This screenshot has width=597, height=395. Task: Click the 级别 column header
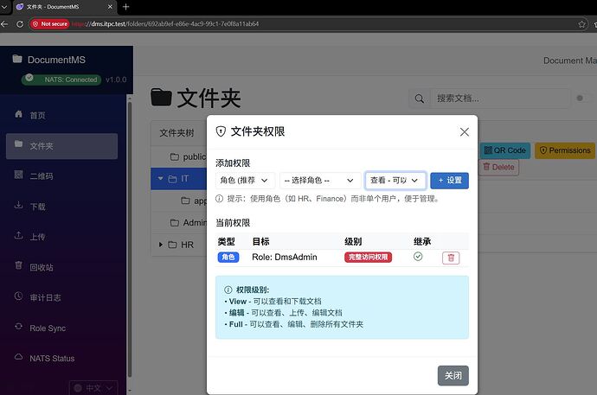(353, 241)
